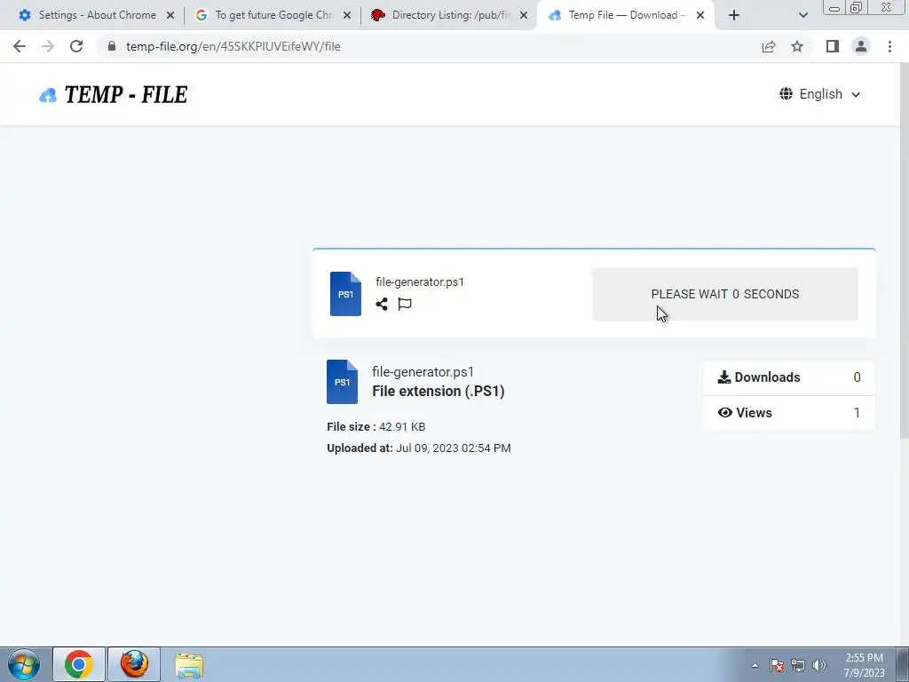Click the File size 42.91 KB text
This screenshot has height=682, width=909.
click(x=376, y=427)
